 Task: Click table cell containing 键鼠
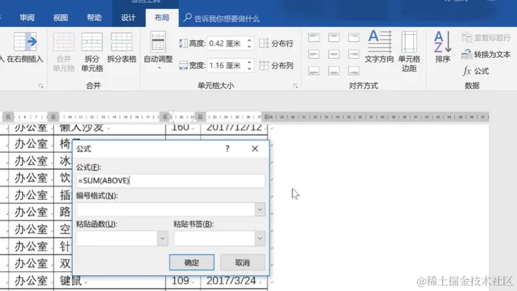[x=110, y=281]
